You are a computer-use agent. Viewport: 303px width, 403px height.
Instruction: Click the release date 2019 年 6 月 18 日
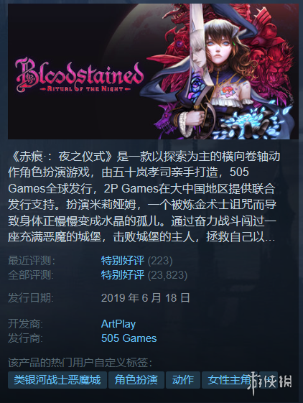click(x=146, y=298)
